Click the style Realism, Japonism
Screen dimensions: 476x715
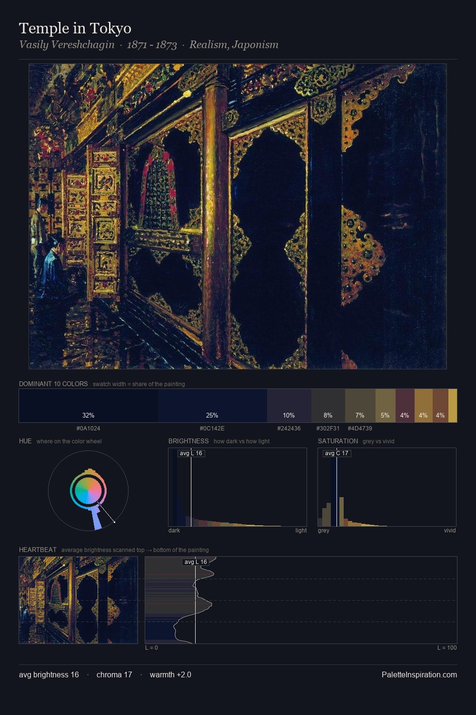pos(234,45)
